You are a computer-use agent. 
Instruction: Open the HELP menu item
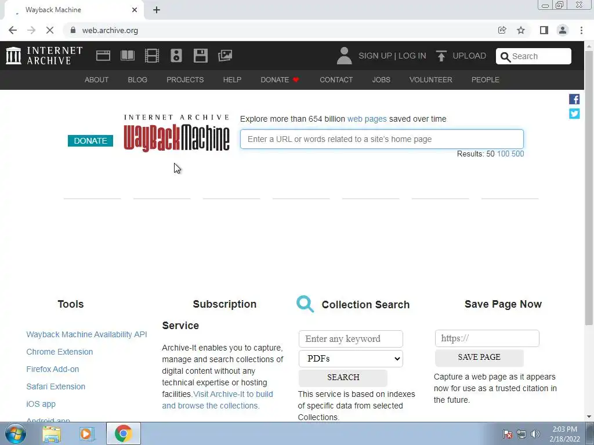[x=232, y=80]
